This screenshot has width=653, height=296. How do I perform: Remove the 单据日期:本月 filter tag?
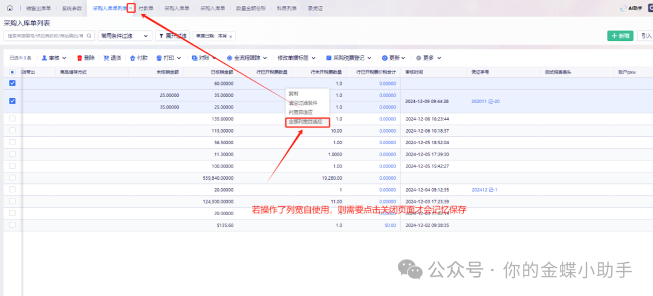(230, 36)
